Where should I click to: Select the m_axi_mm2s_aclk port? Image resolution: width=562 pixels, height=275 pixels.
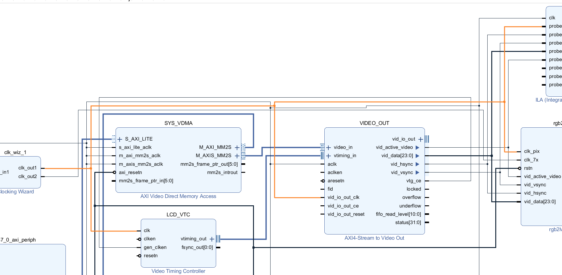click(140, 156)
